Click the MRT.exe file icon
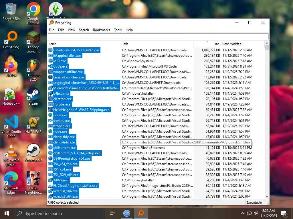The width and height of the screenshot is (293, 219). tap(50, 61)
